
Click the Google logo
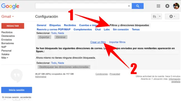click(10, 6)
